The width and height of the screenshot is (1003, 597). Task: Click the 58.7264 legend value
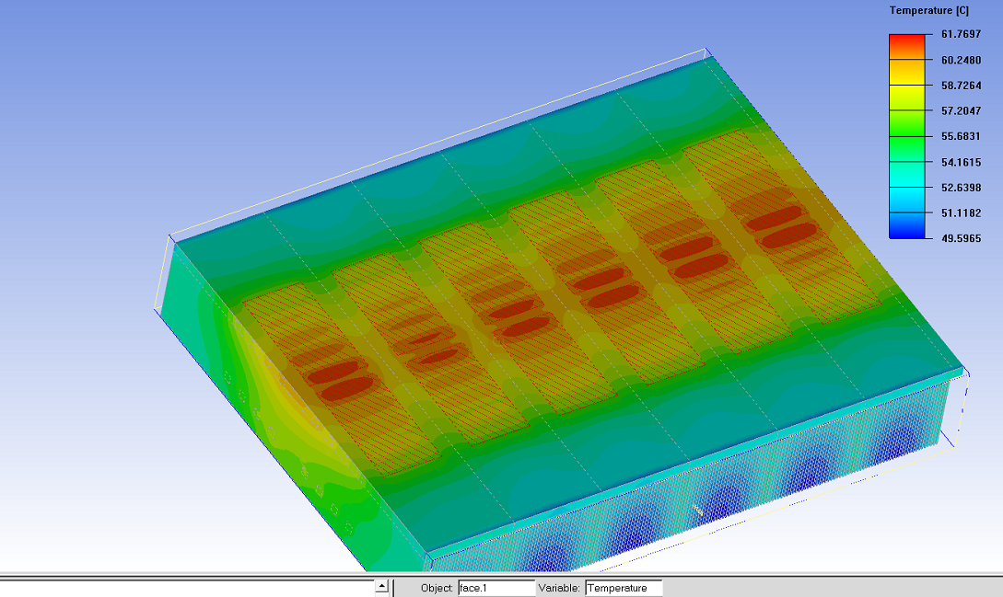click(x=960, y=85)
